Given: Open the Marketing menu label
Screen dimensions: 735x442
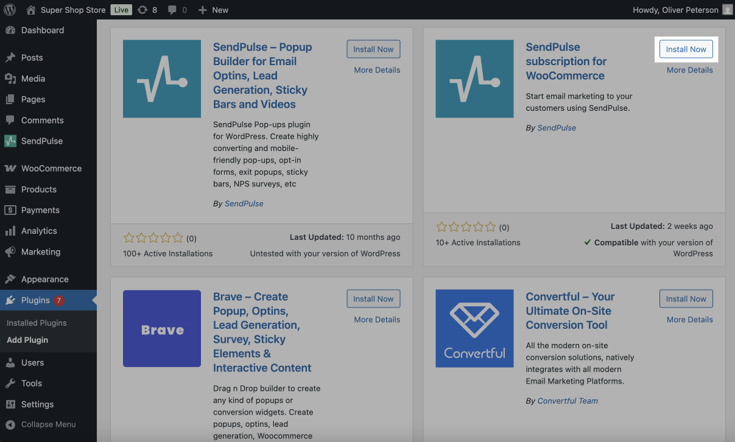Looking at the screenshot, I should [41, 251].
